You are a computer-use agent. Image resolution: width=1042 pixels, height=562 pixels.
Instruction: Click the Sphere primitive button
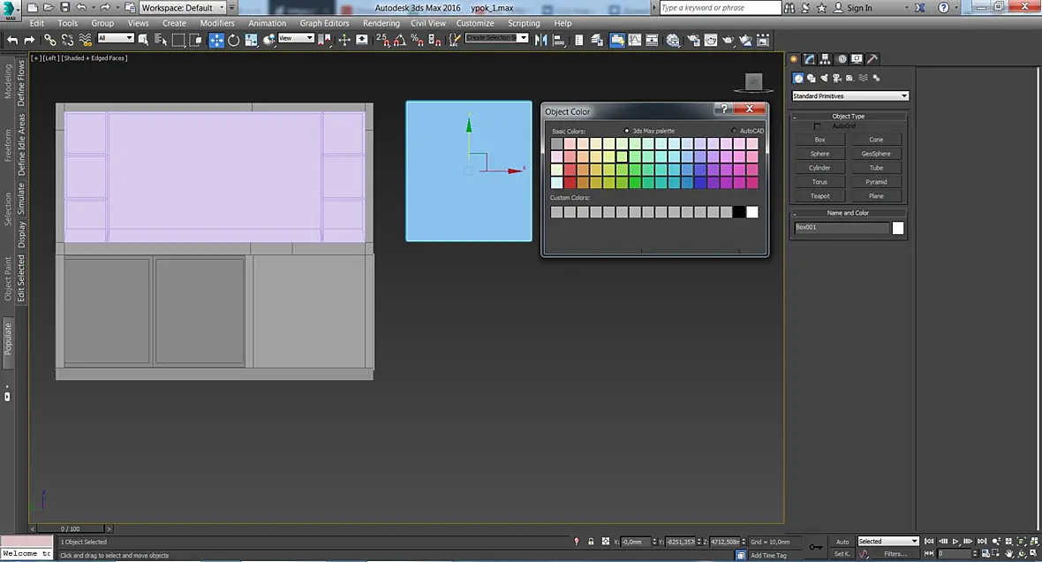820,154
